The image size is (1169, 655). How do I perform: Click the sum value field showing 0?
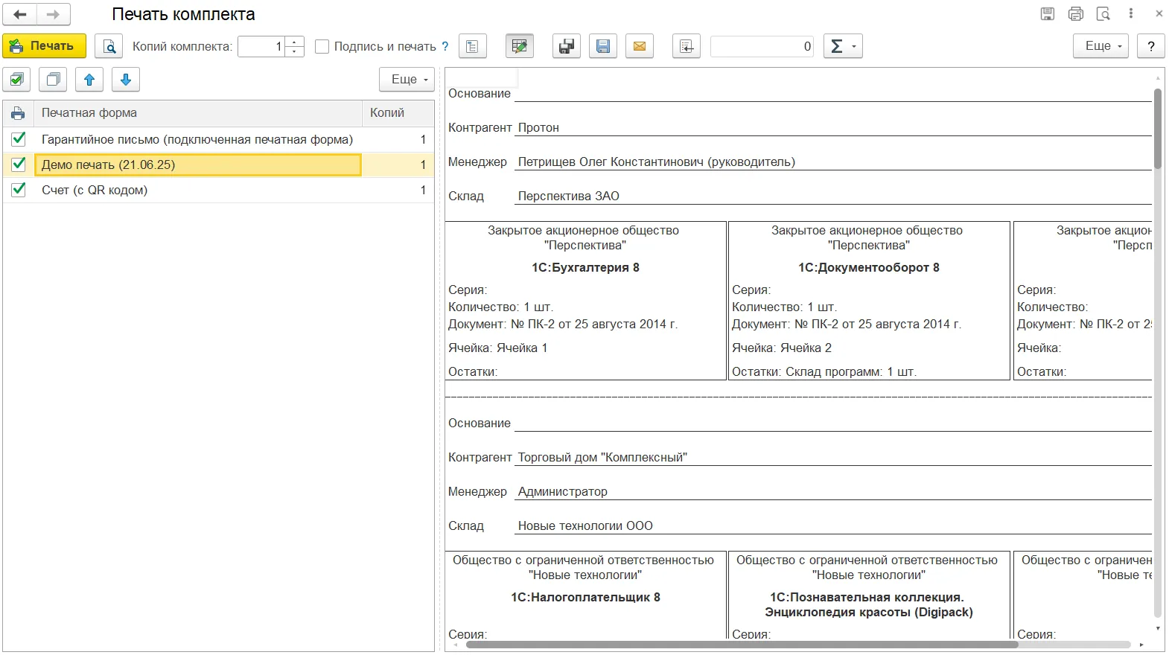tap(762, 46)
